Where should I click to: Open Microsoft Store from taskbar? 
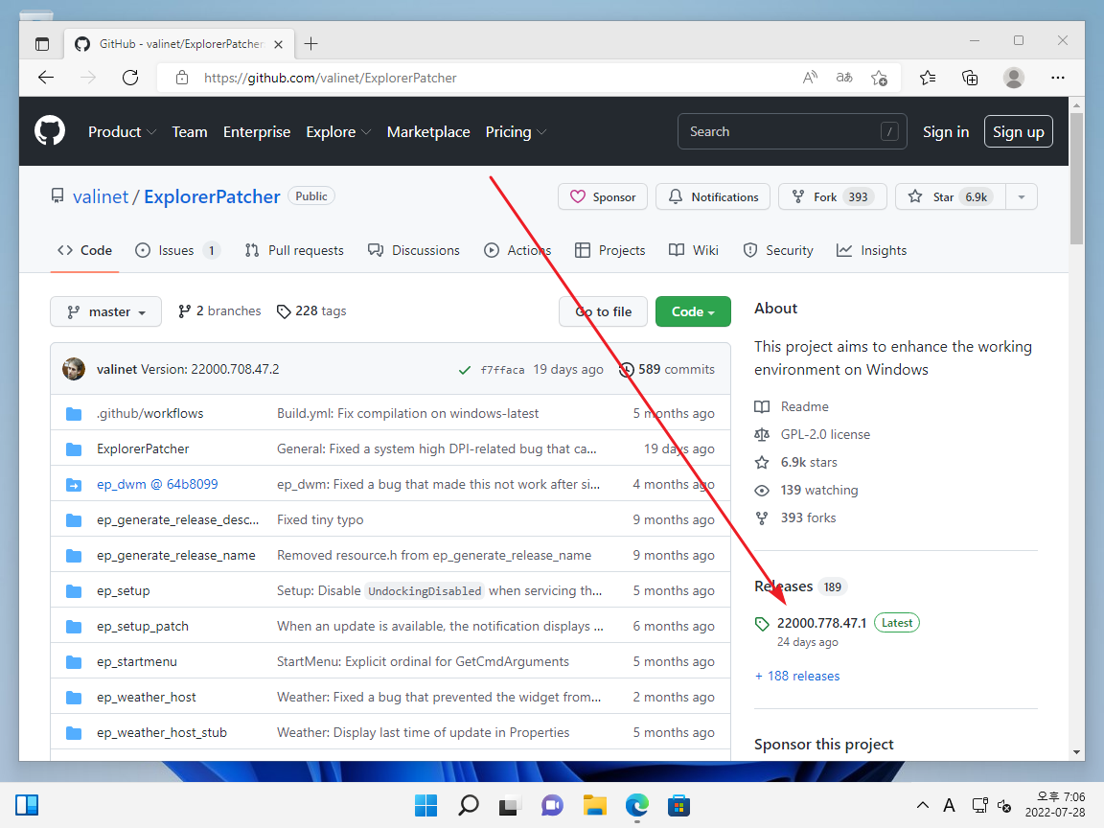(678, 805)
